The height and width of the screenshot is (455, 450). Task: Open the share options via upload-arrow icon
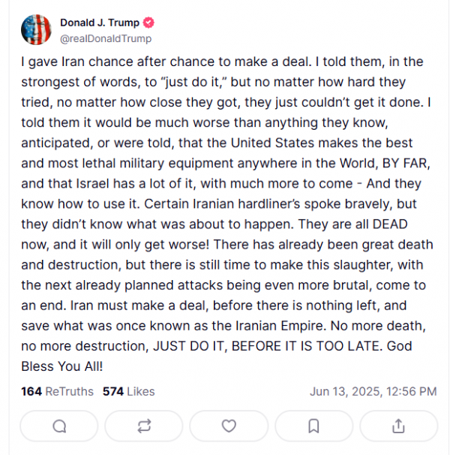tap(399, 426)
